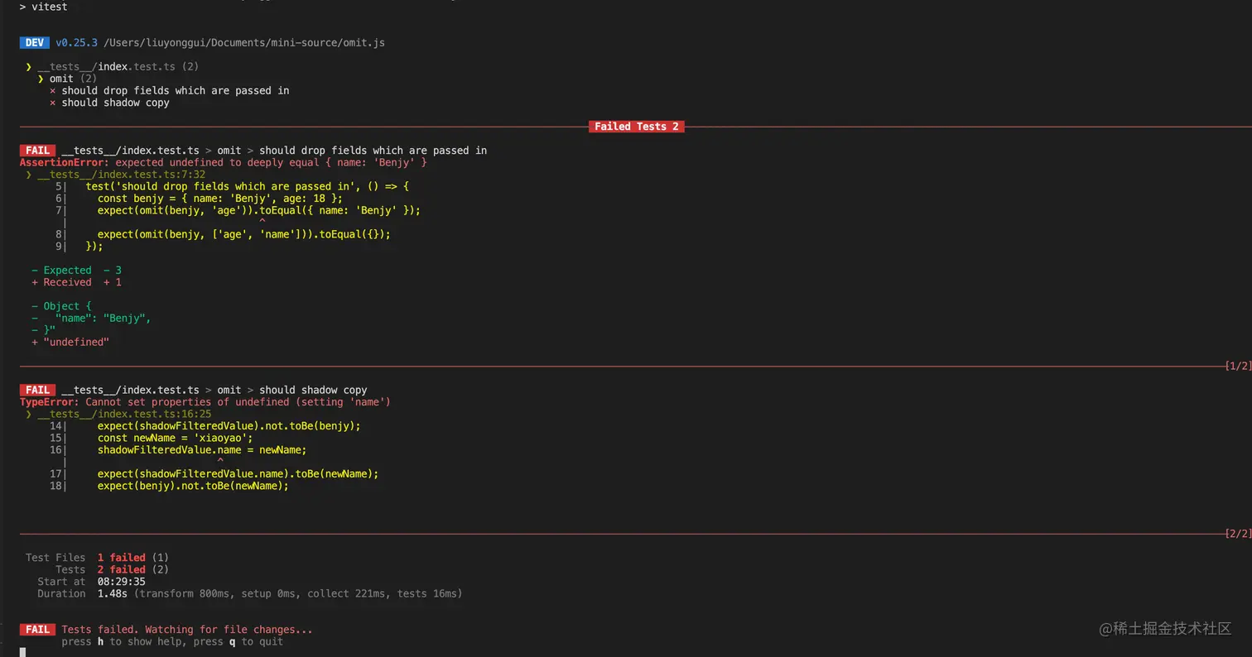Click code line 8 expect toEqual({}) statement
1252x657 pixels.
click(243, 234)
